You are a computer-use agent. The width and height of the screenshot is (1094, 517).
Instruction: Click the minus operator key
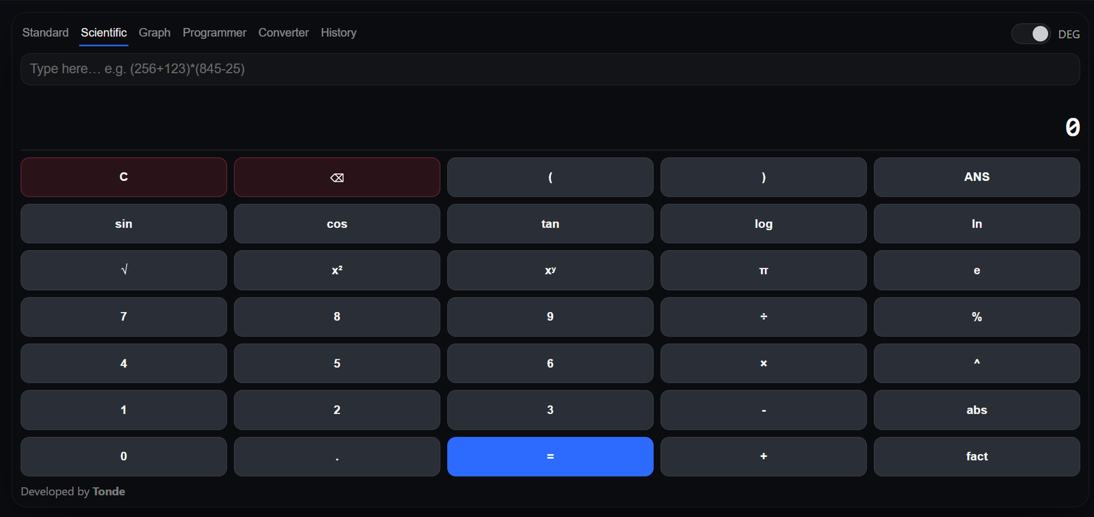[764, 410]
